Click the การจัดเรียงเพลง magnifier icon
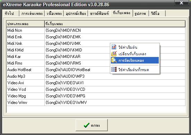Viewport: 191px width, 135px height. pos(114,60)
